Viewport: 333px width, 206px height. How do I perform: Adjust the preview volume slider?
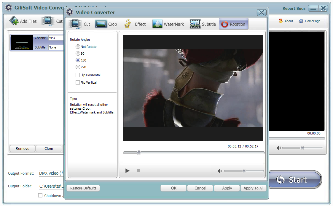(244, 171)
